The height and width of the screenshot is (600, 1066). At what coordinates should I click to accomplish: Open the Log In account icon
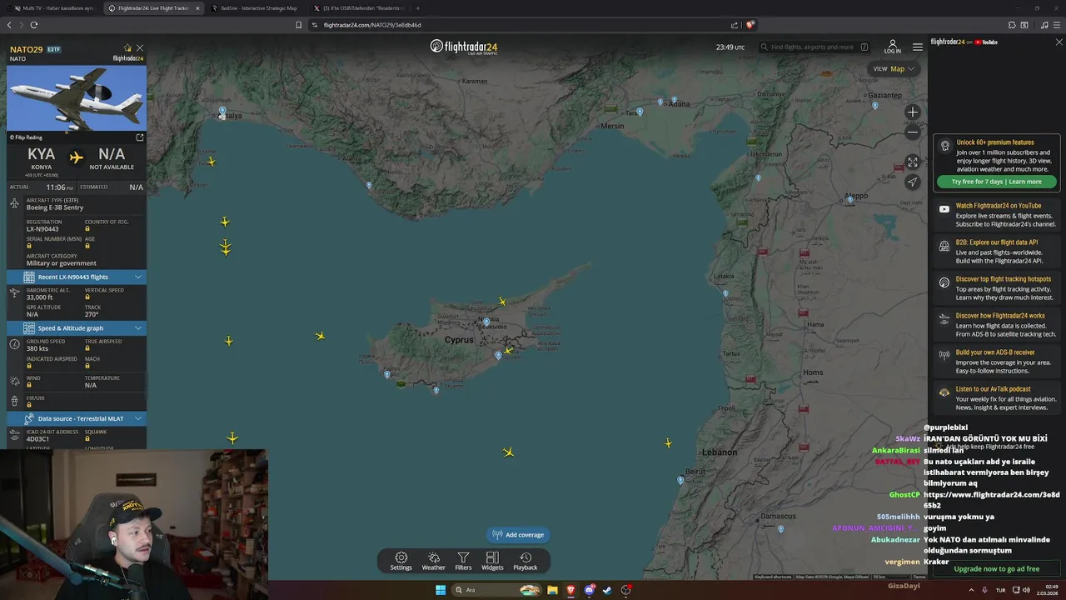(x=892, y=47)
